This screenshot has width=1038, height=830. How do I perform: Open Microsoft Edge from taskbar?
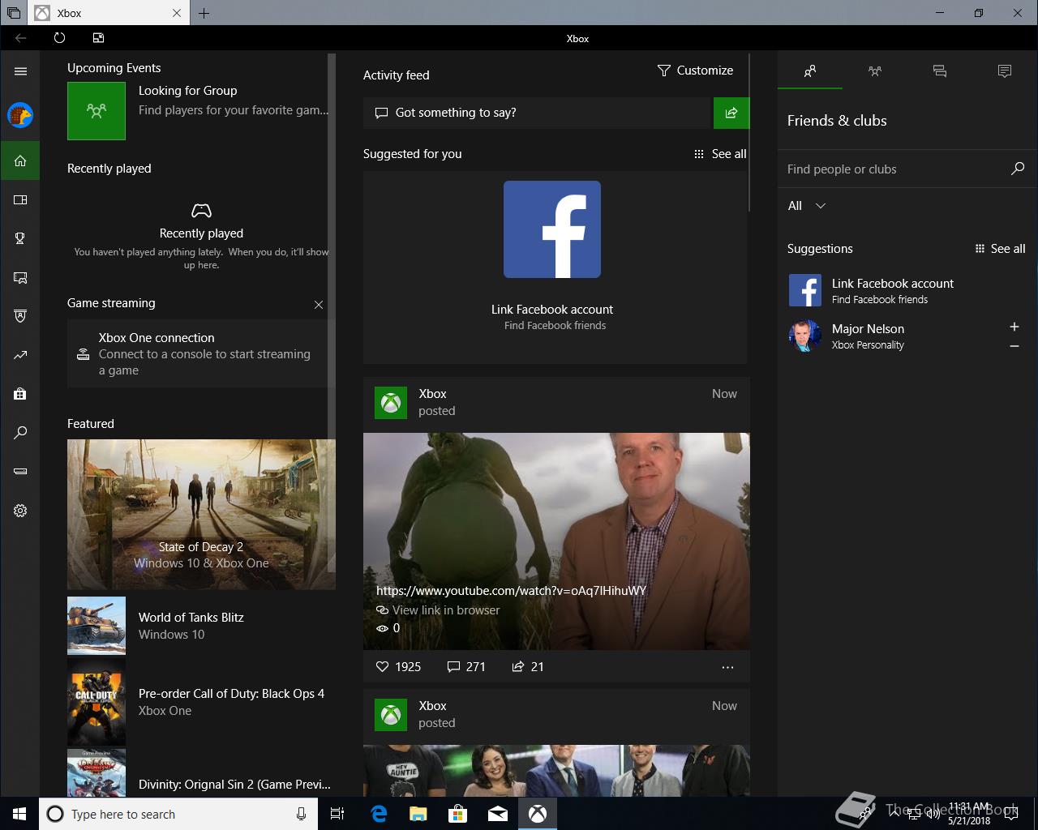pyautogui.click(x=379, y=814)
